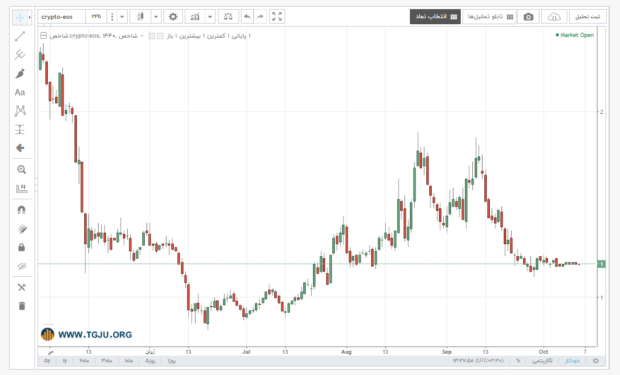Open the تابلو تحلیل‌ها button
The image size is (620, 375).
coord(489,16)
